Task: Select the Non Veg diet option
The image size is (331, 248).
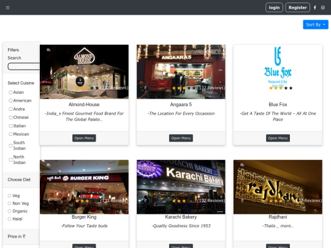Action: 9,203
